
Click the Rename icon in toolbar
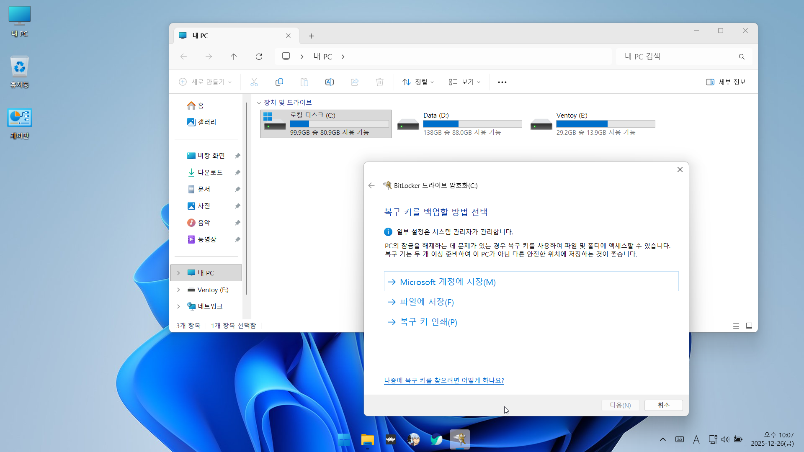(330, 82)
